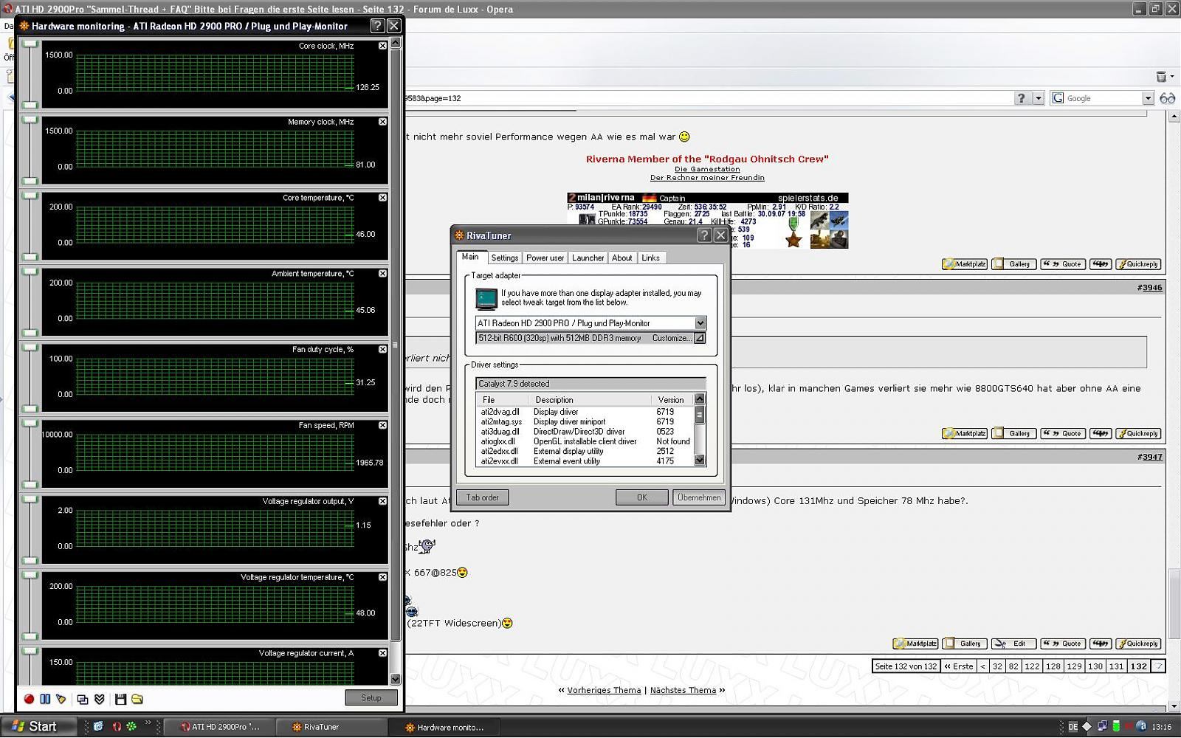The image size is (1181, 738).
Task: Click the OK button in RivaTuner
Action: point(642,497)
